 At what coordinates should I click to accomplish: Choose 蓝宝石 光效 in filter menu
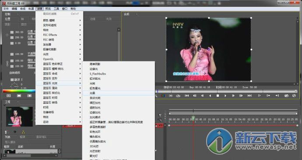pyautogui.click(x=60, y=83)
